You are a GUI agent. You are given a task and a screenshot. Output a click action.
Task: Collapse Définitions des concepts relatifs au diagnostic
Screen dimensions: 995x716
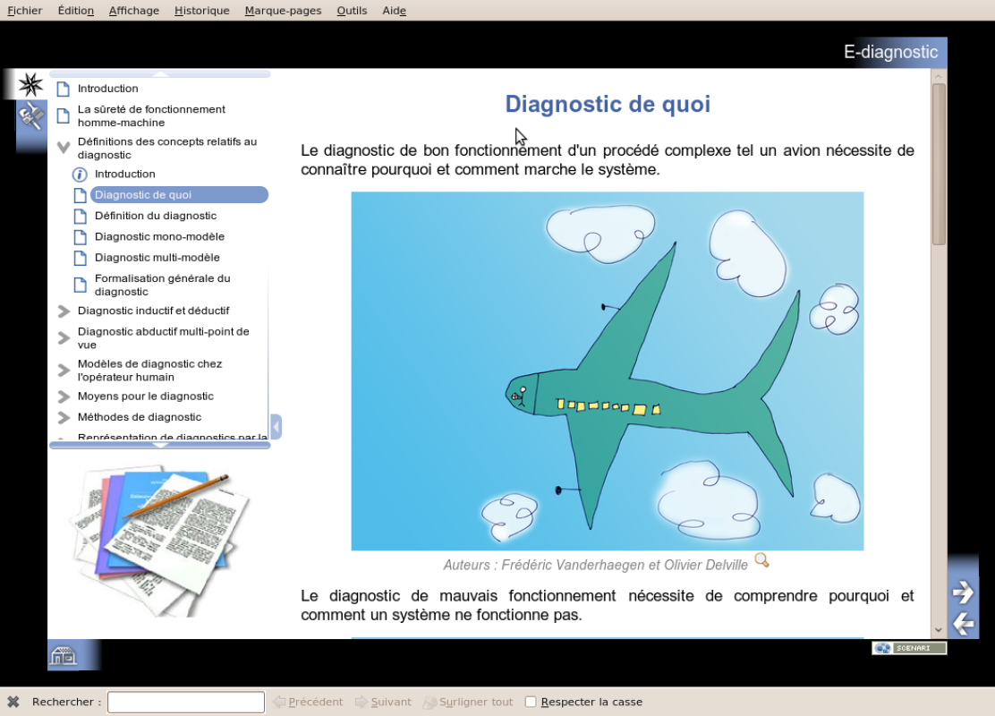coord(64,148)
